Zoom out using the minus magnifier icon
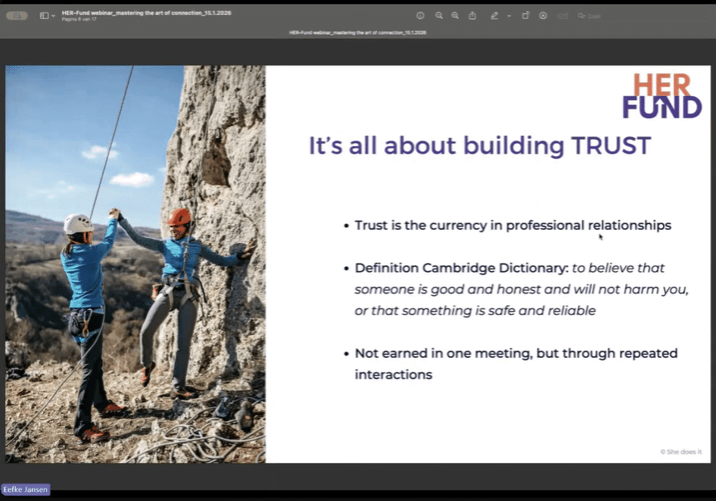716x501 pixels. pos(439,16)
